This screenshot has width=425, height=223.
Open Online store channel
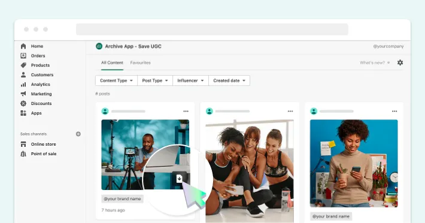coord(43,144)
